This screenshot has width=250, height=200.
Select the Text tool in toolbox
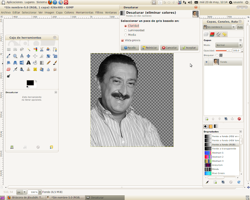point(29,62)
